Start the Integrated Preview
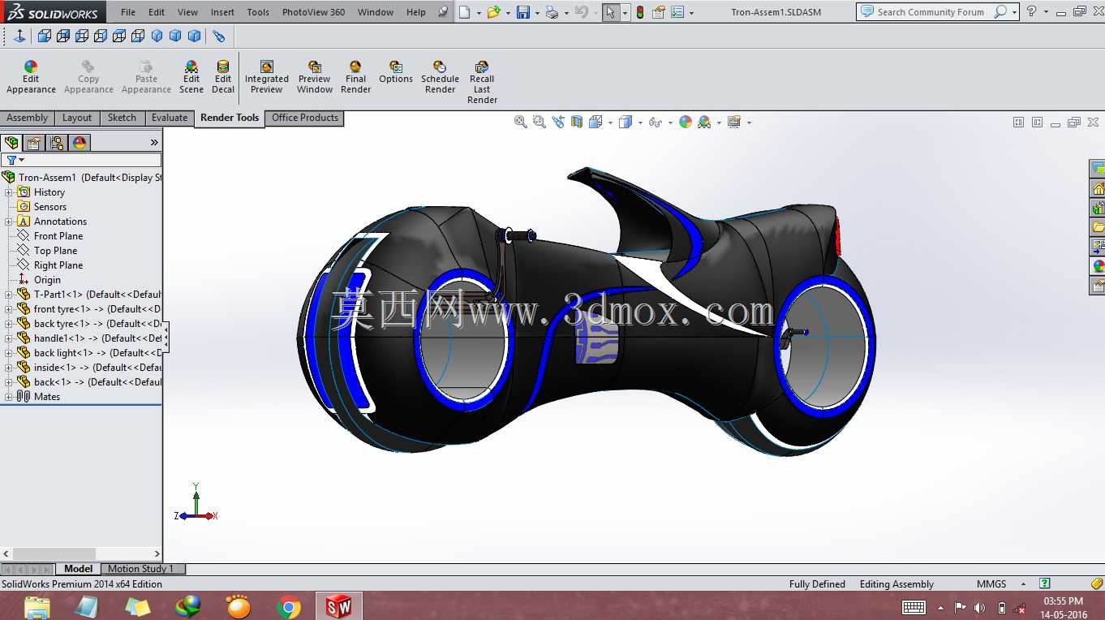Image resolution: width=1105 pixels, height=620 pixels. [267, 77]
